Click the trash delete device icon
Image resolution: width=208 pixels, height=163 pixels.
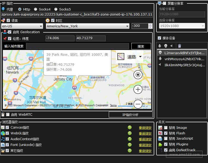point(179,46)
